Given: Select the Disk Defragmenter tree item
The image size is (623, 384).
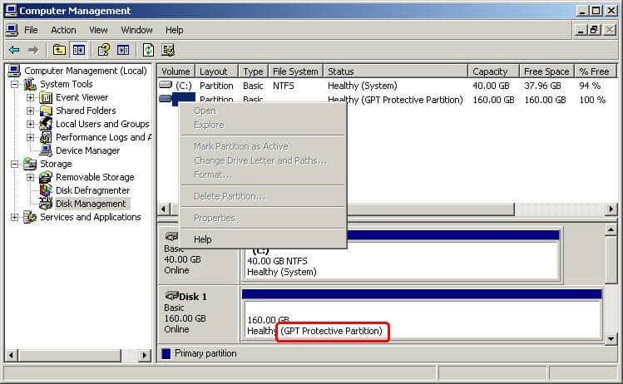Looking at the screenshot, I should pyautogui.click(x=92, y=190).
